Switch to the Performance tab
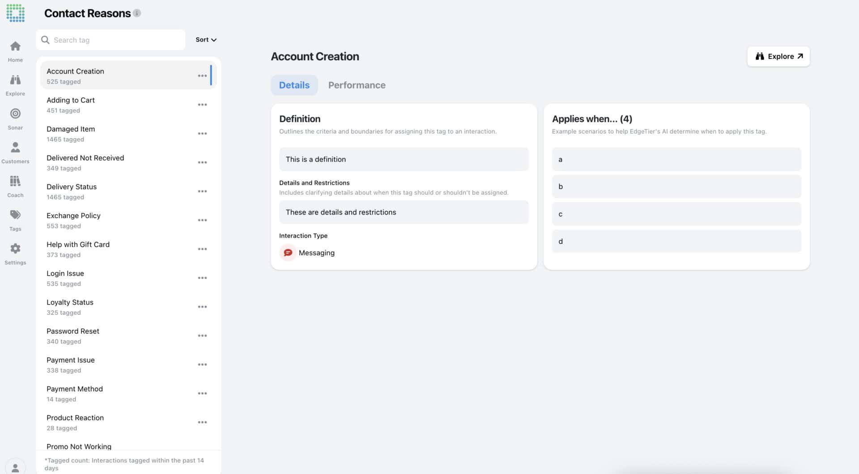859x474 pixels. click(x=357, y=85)
